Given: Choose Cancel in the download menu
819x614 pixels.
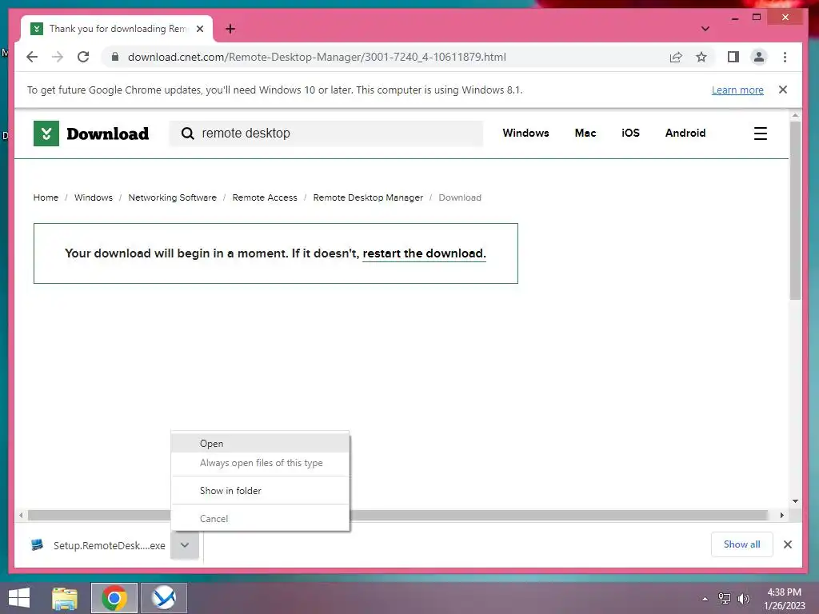Looking at the screenshot, I should [260, 518].
